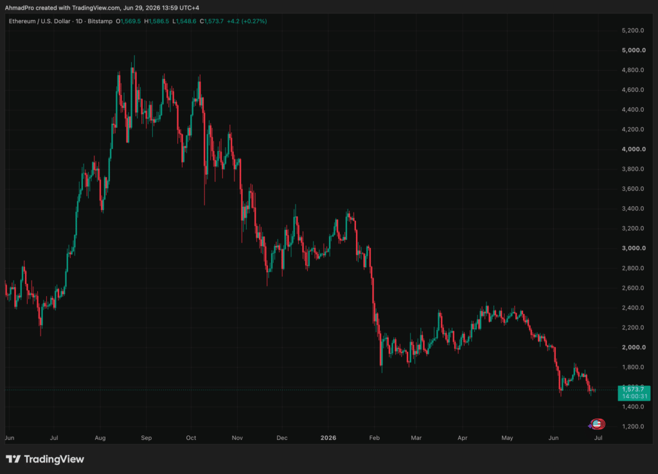
Task: Click the 1,800.0 price axis label
Action: 633,367
